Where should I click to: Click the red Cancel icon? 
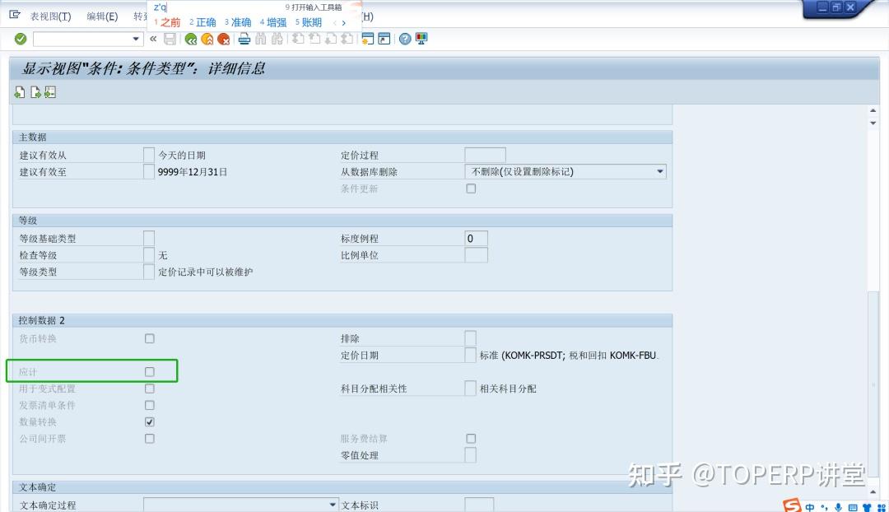224,39
